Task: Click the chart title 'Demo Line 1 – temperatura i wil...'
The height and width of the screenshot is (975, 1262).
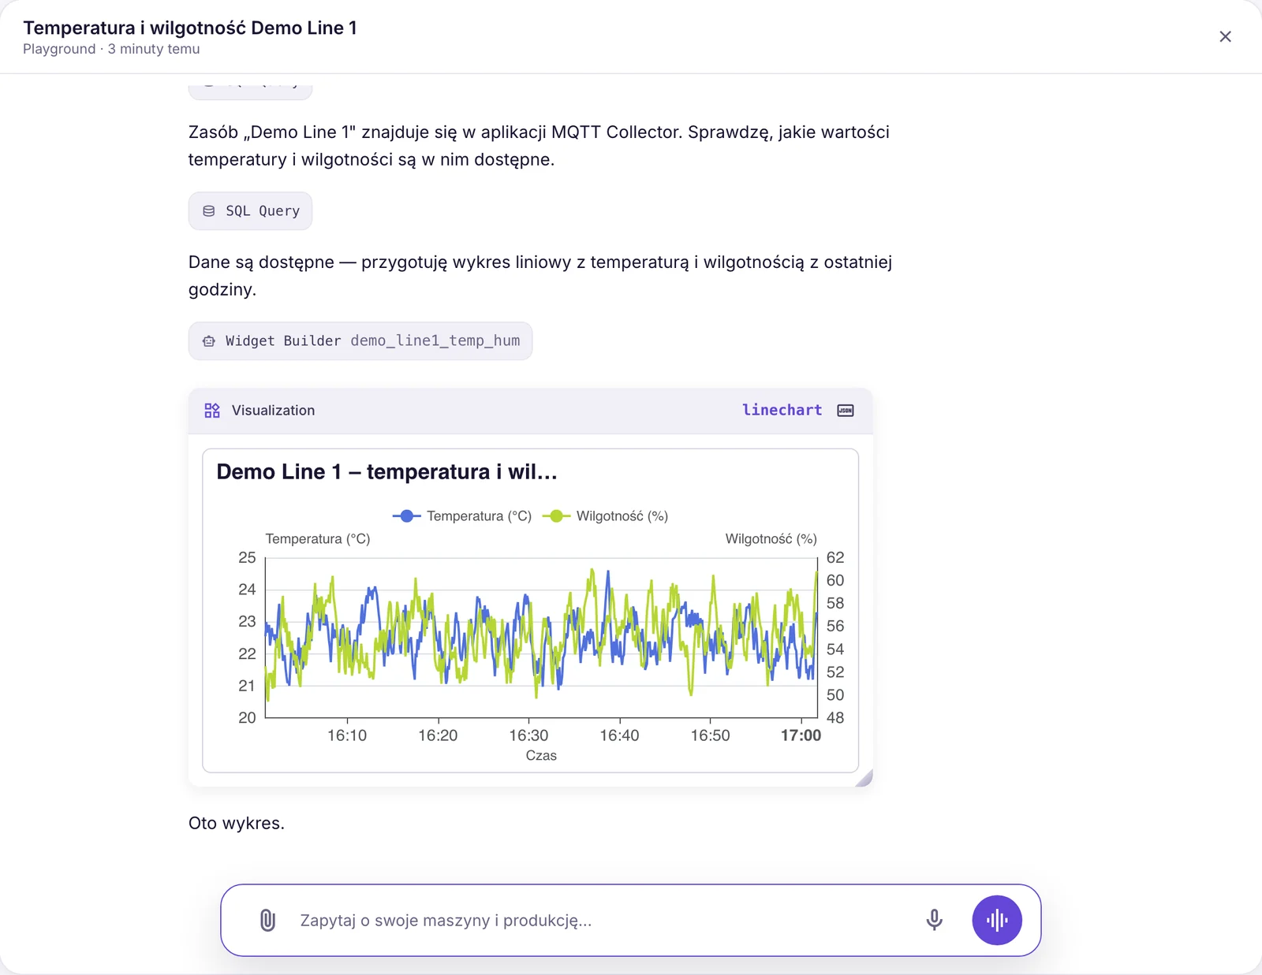Action: coord(387,472)
